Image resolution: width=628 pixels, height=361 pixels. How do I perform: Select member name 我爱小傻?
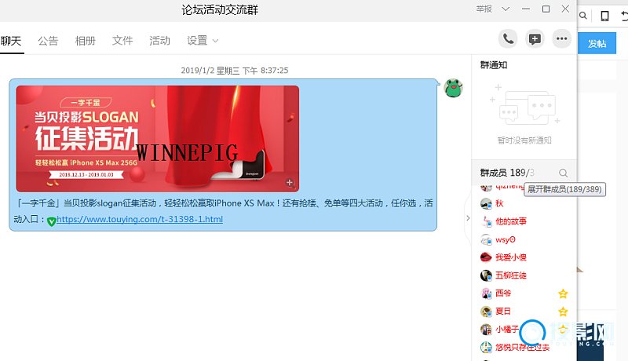point(511,257)
